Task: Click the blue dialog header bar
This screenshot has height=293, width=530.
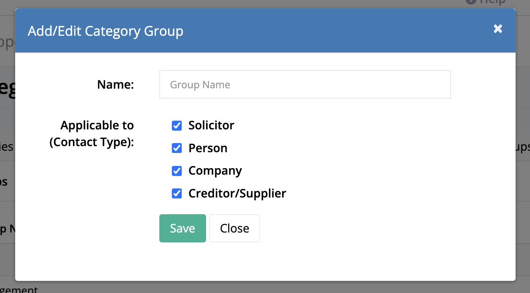Action: coord(265,30)
